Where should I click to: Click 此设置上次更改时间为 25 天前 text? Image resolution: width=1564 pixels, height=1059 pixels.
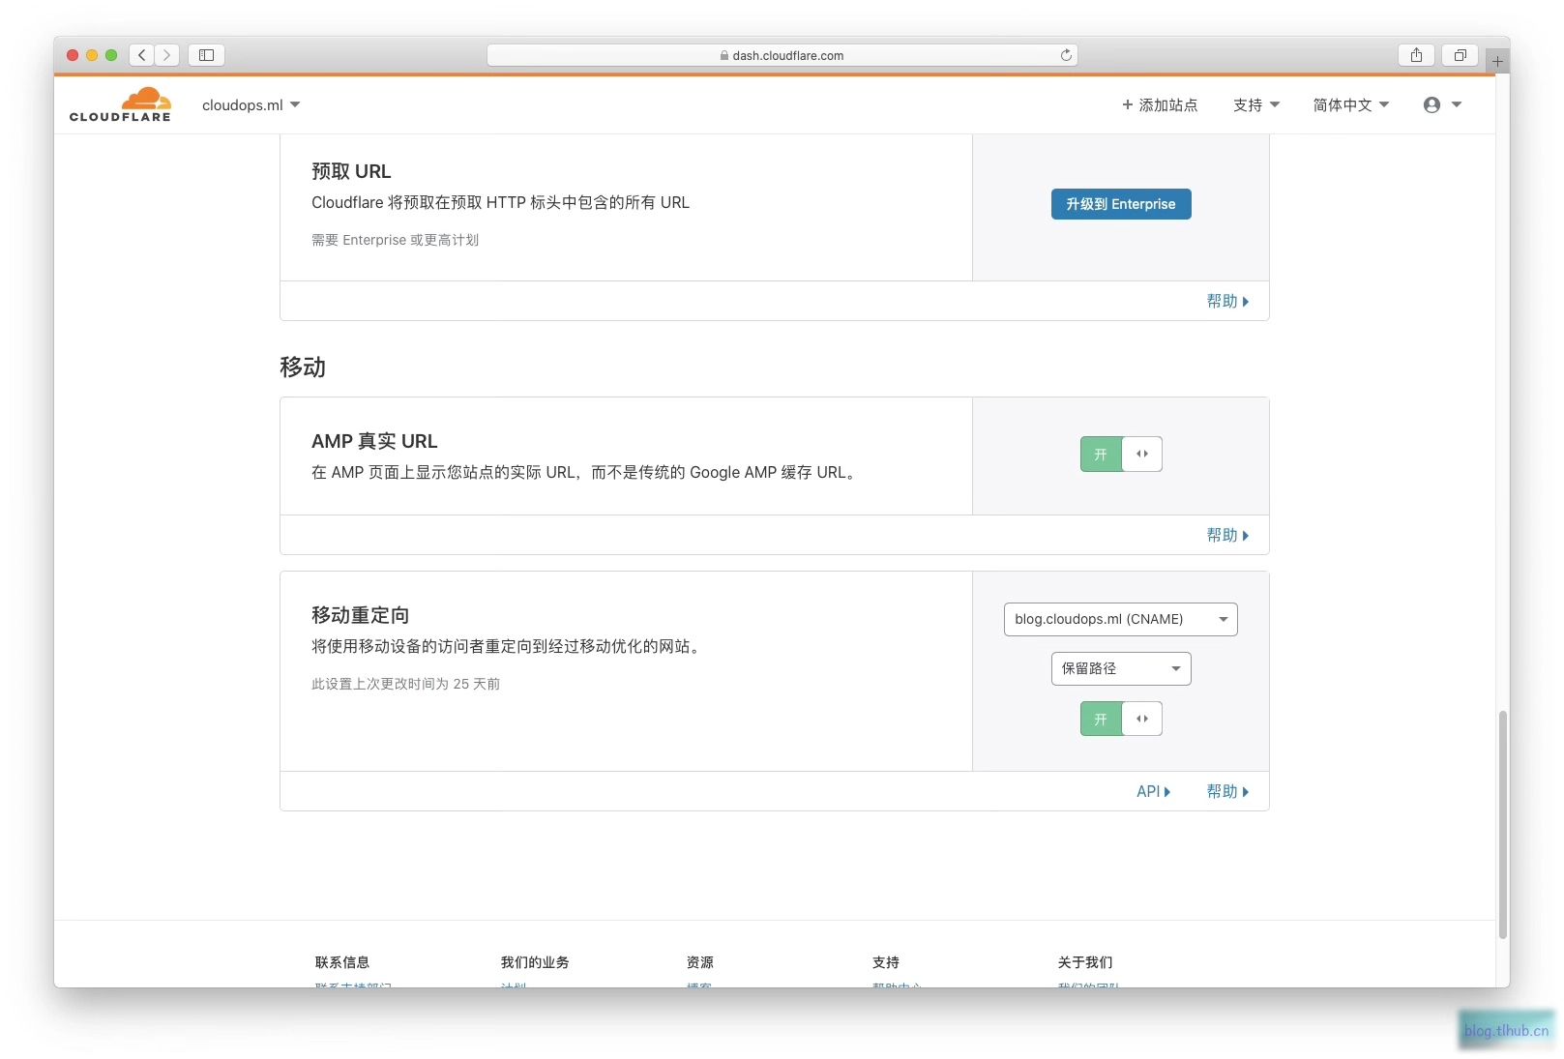tap(405, 684)
